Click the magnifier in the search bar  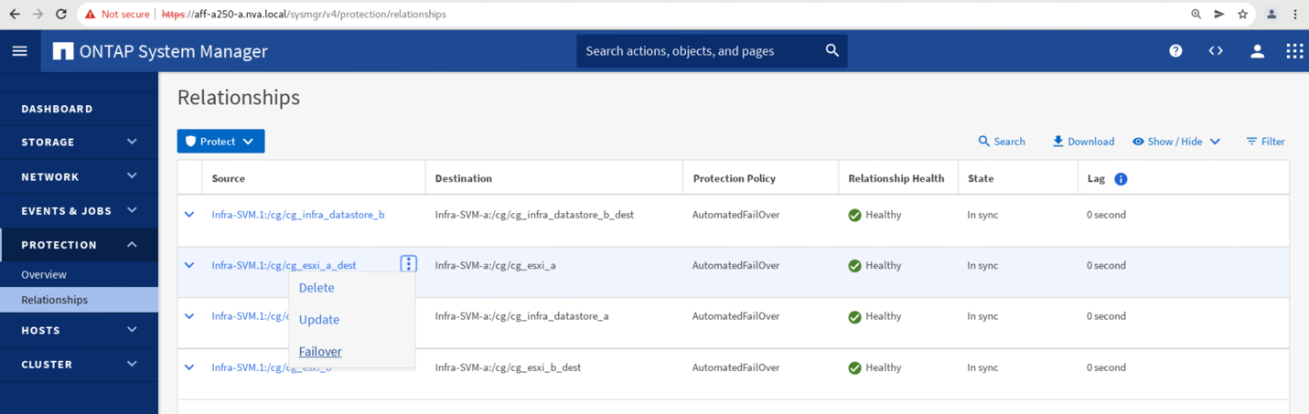[x=832, y=51]
